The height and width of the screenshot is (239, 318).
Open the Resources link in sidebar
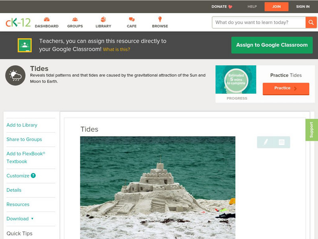(x=18, y=204)
